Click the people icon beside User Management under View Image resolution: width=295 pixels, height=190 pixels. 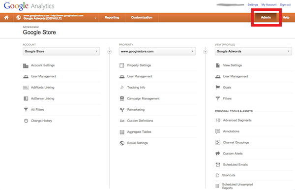pos(218,76)
